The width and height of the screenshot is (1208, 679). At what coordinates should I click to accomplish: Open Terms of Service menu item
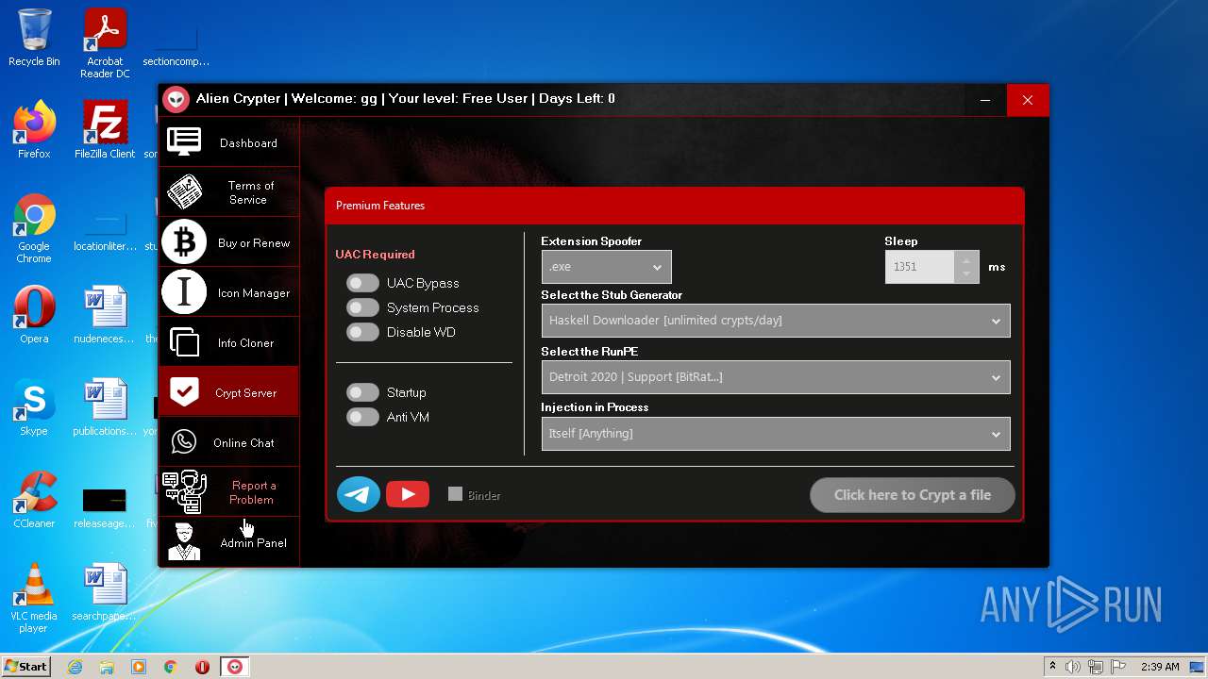coord(229,192)
